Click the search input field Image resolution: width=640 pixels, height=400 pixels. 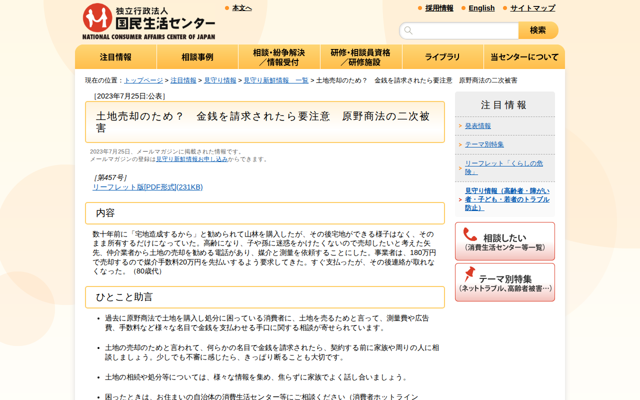pos(459,30)
